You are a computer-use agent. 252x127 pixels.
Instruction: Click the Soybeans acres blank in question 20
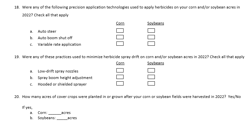point(62,118)
